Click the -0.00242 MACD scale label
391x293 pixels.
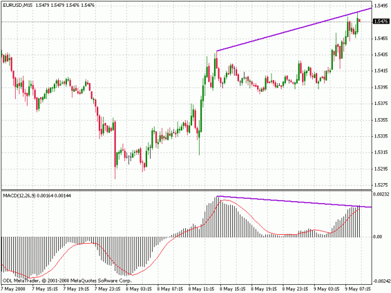click(x=382, y=281)
